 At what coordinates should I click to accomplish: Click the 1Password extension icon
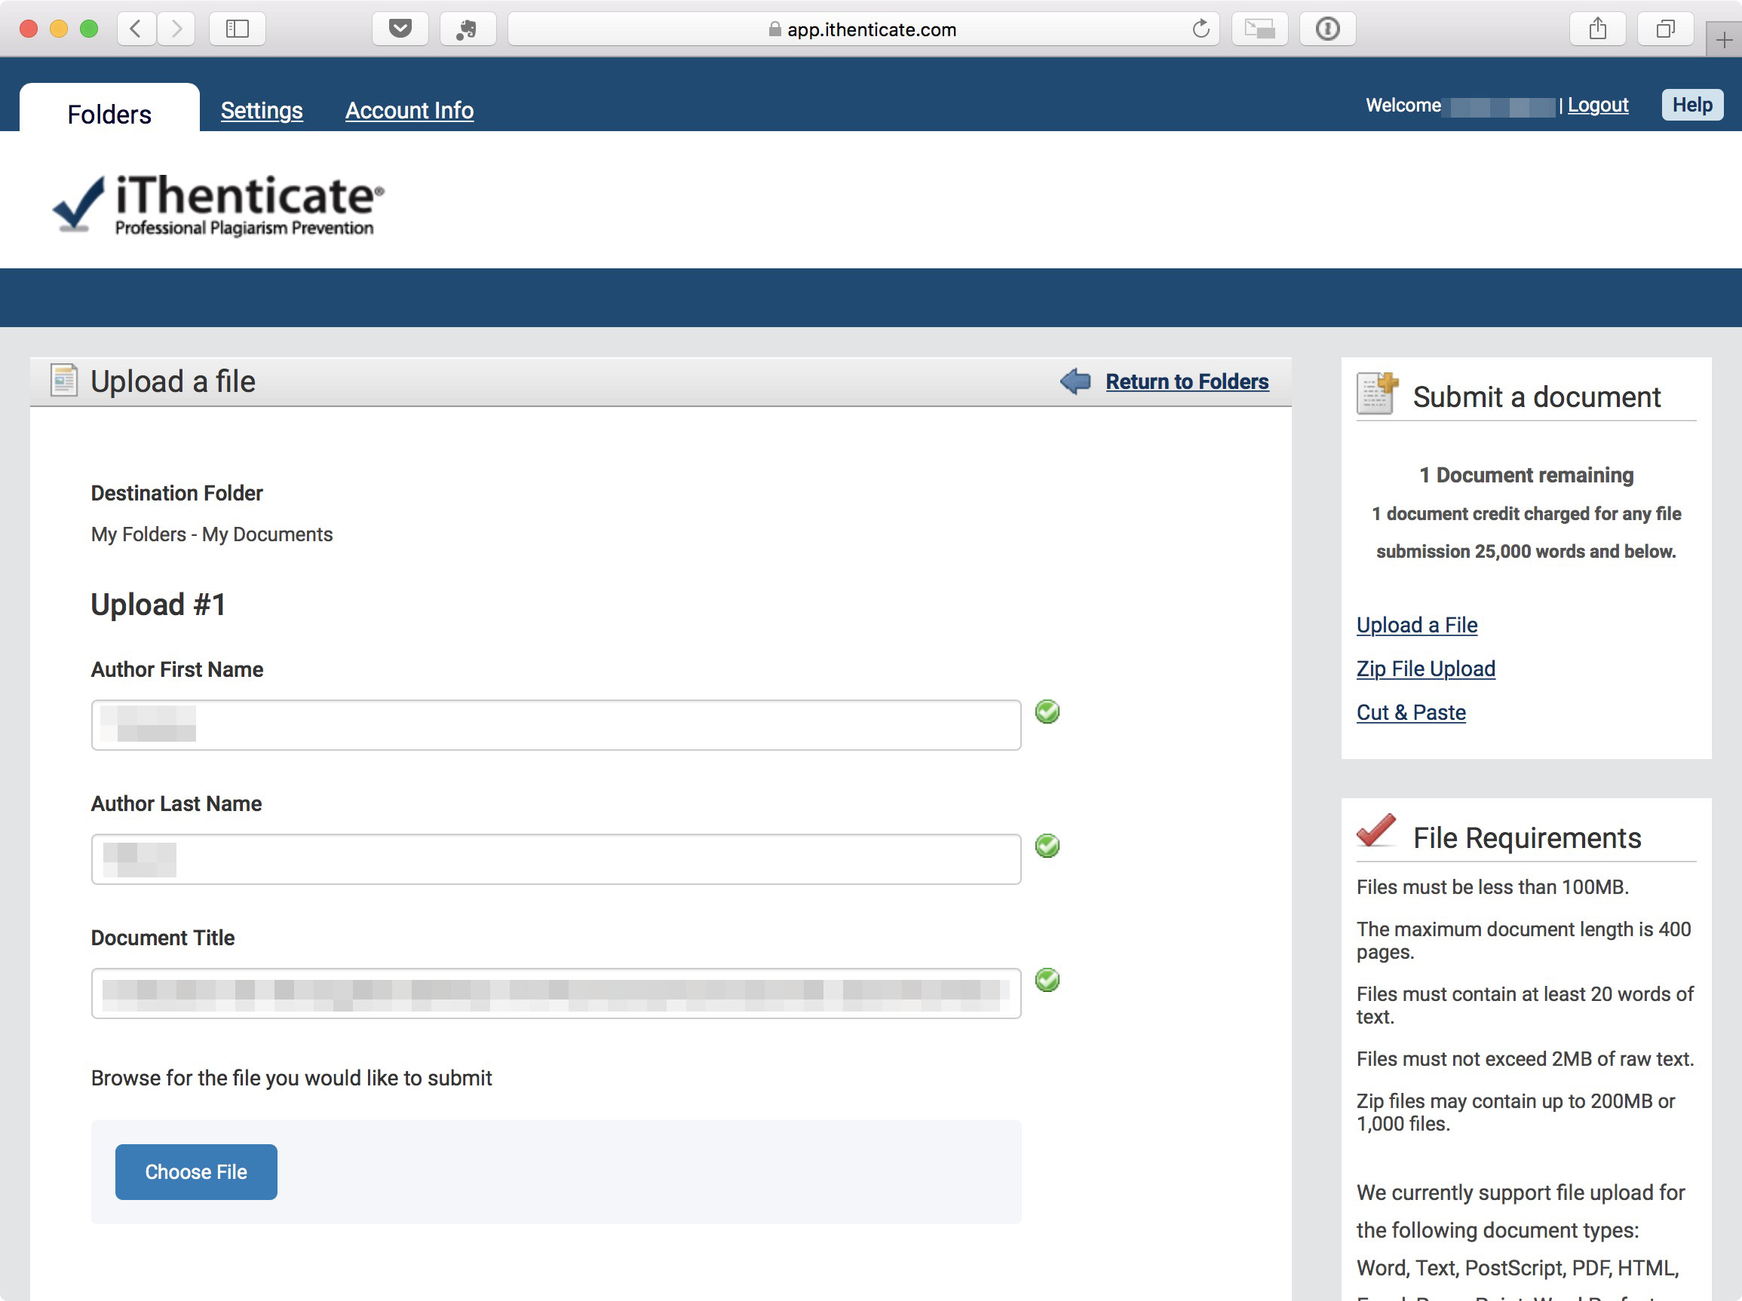tap(1327, 29)
